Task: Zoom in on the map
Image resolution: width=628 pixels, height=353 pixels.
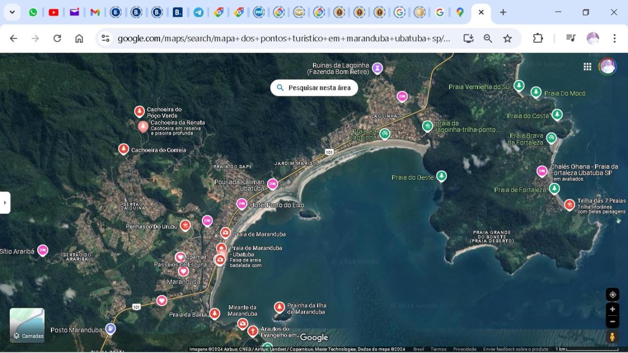Action: pyautogui.click(x=612, y=309)
